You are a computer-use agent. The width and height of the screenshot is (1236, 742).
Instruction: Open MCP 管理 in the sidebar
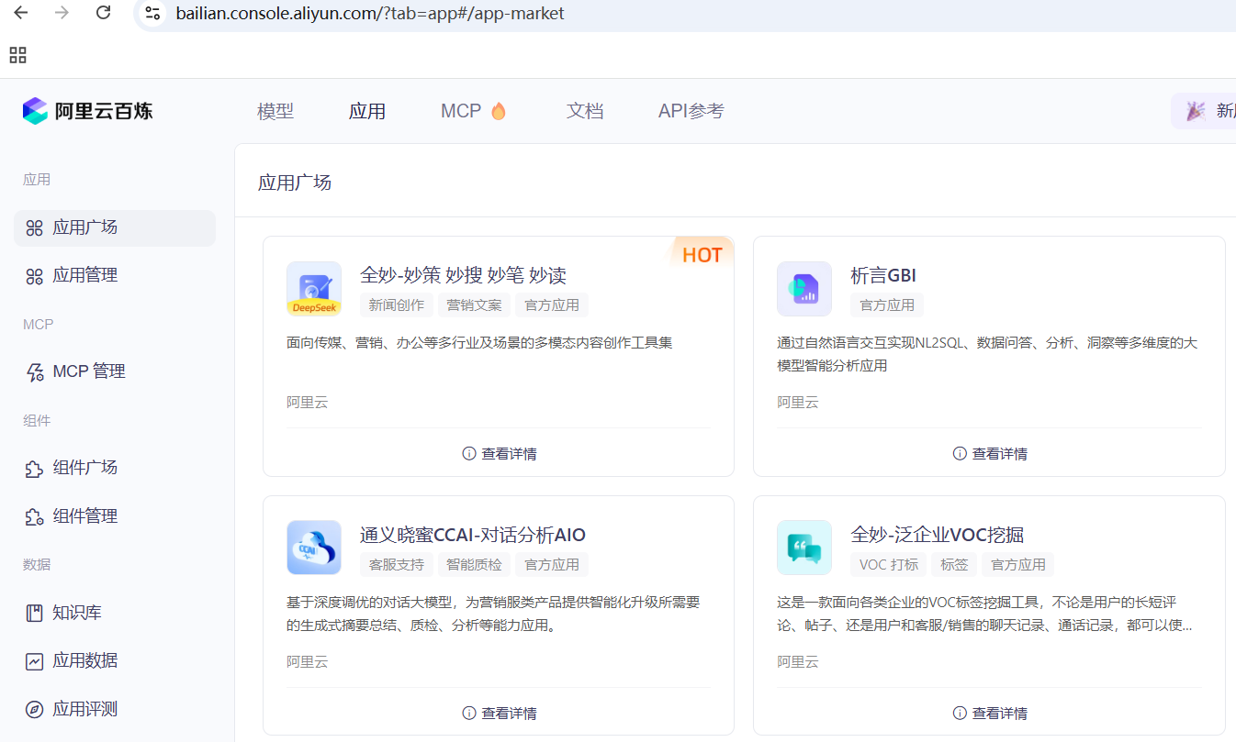coord(115,372)
